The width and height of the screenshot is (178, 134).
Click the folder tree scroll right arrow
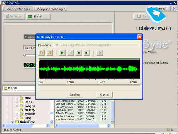48,125
